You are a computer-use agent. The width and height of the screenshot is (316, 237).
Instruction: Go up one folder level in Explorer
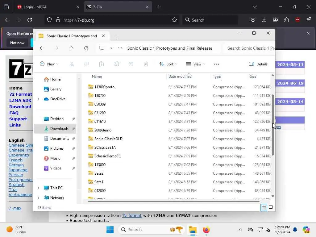click(x=71, y=48)
